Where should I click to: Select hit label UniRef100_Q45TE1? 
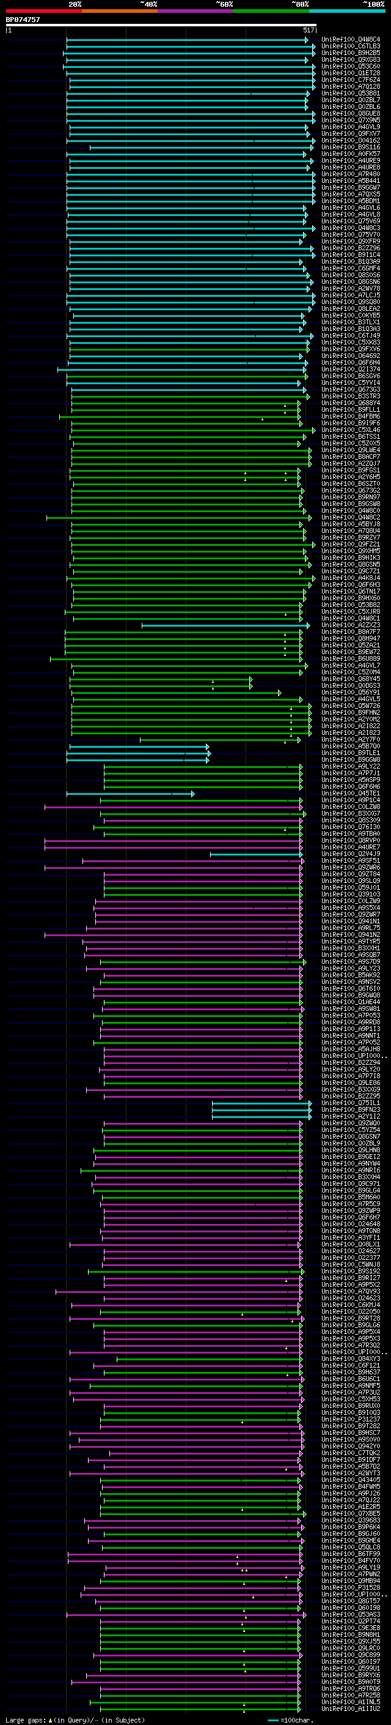[x=351, y=794]
